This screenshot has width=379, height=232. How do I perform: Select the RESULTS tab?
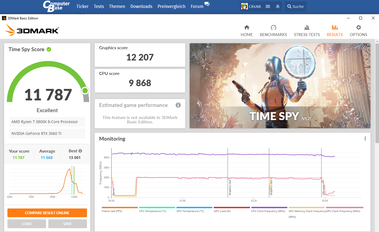(x=335, y=31)
